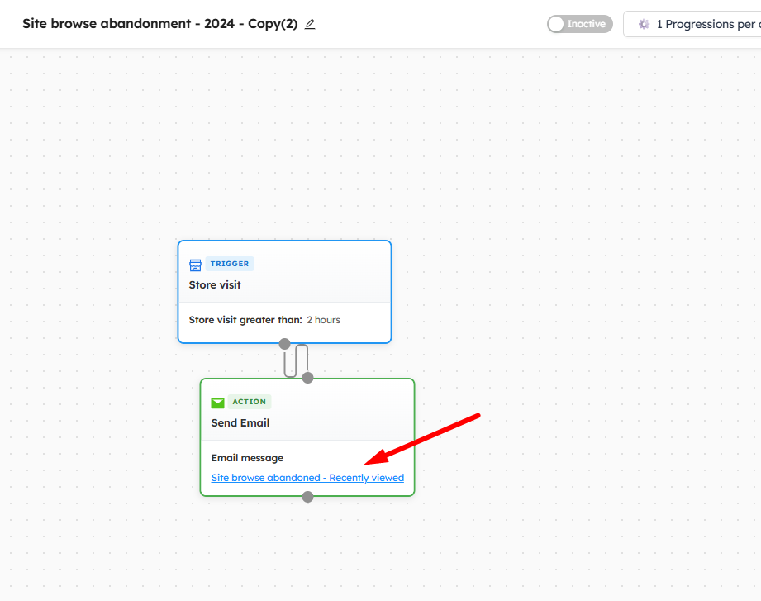
Task: Click the gear icon beside Progressions
Action: click(x=644, y=24)
